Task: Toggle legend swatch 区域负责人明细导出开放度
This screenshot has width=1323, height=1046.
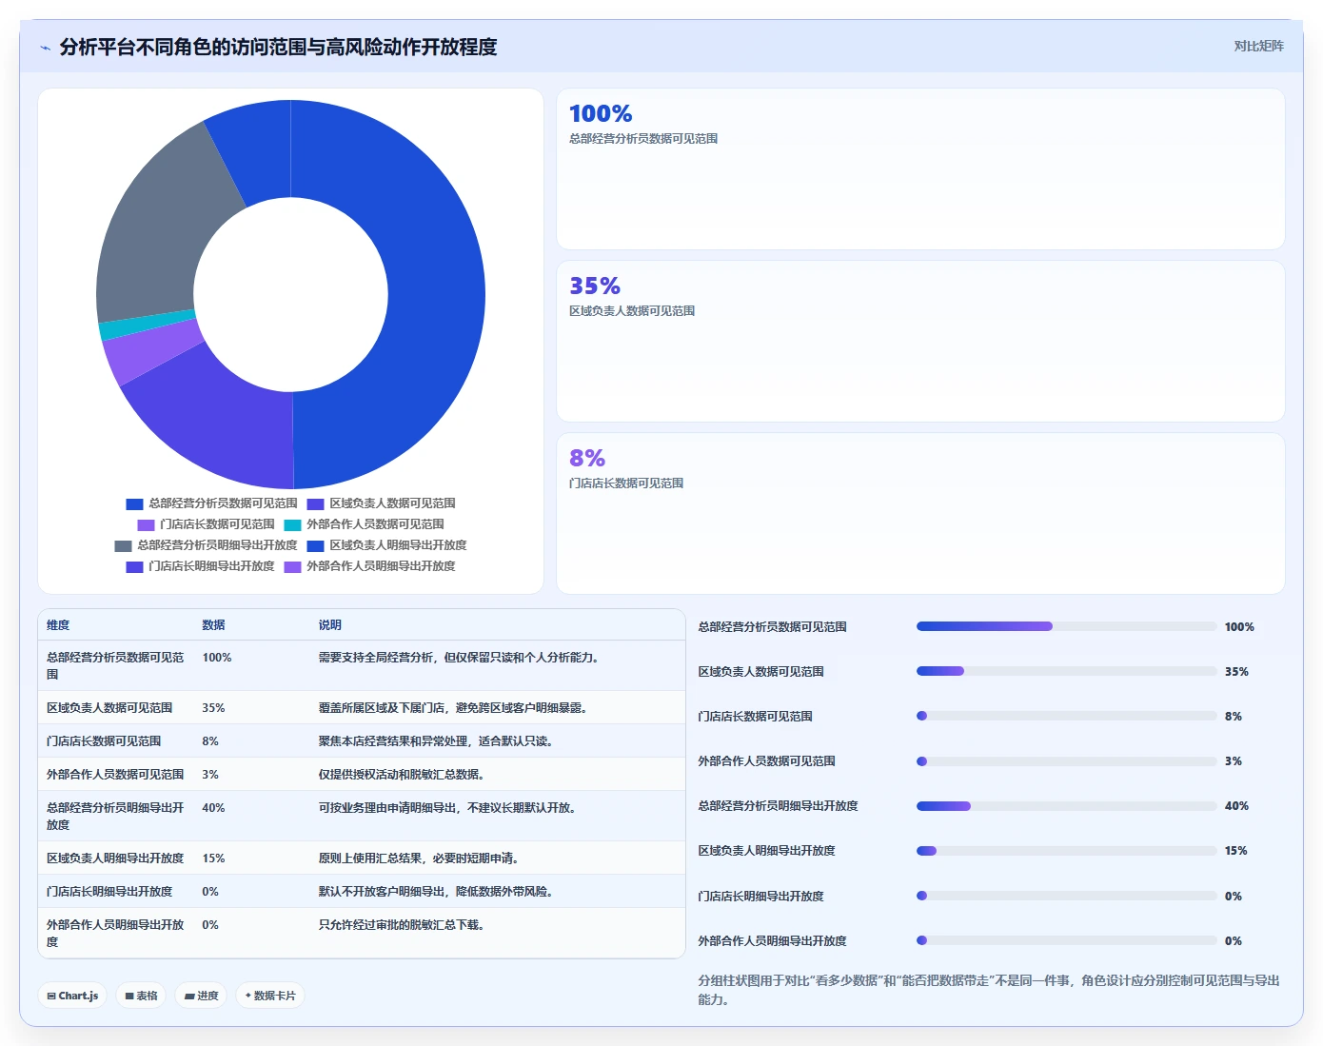Action: point(315,545)
